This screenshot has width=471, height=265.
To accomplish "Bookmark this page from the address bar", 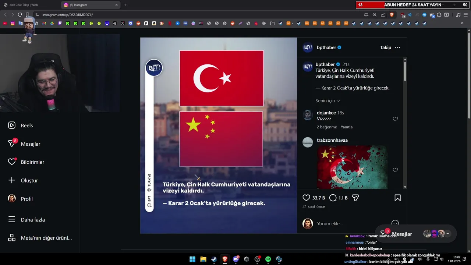I will [x=27, y=15].
